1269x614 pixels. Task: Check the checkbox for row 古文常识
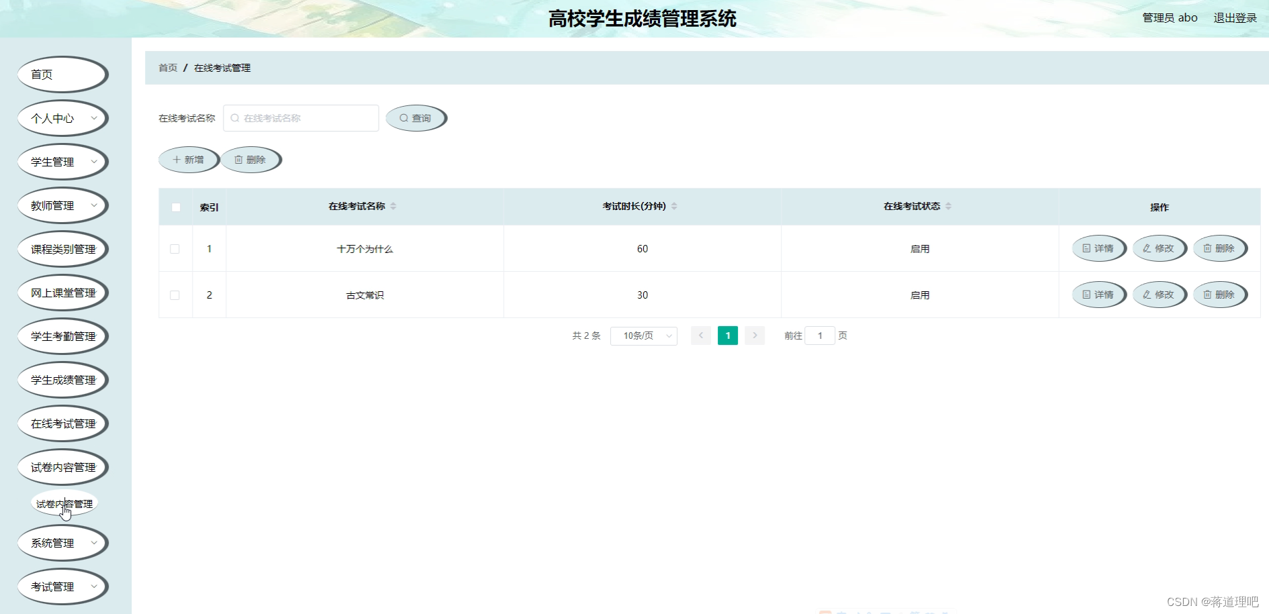pos(175,295)
